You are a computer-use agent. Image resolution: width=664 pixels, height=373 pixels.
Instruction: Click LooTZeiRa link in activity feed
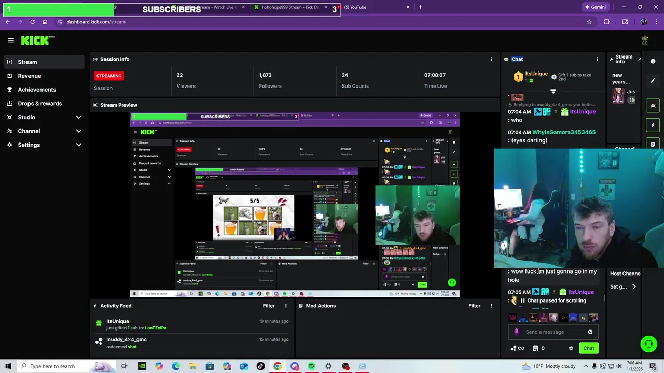pyautogui.click(x=156, y=328)
